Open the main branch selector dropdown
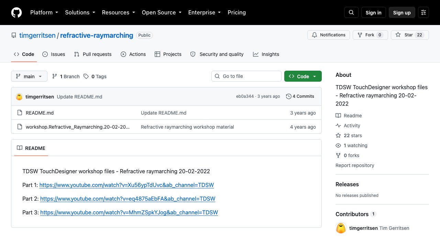440x247 pixels. pyautogui.click(x=29, y=77)
